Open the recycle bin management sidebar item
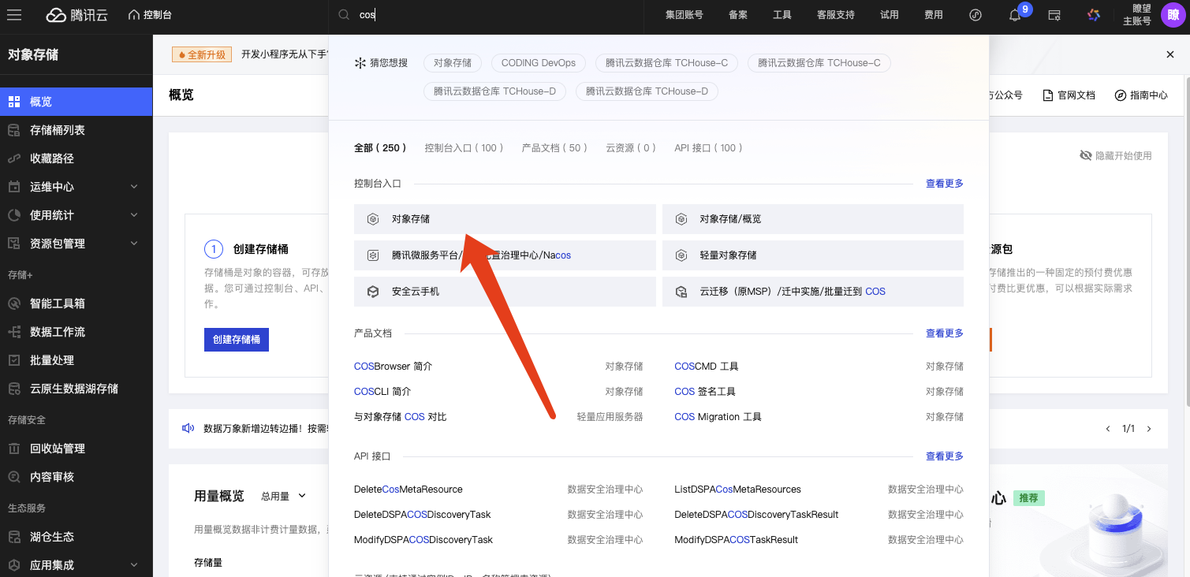Screen dimensions: 1190x577 (x=57, y=449)
